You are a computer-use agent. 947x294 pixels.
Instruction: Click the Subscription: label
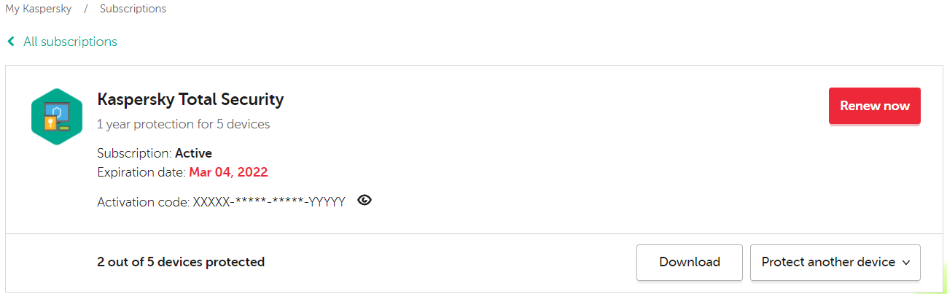(x=134, y=153)
